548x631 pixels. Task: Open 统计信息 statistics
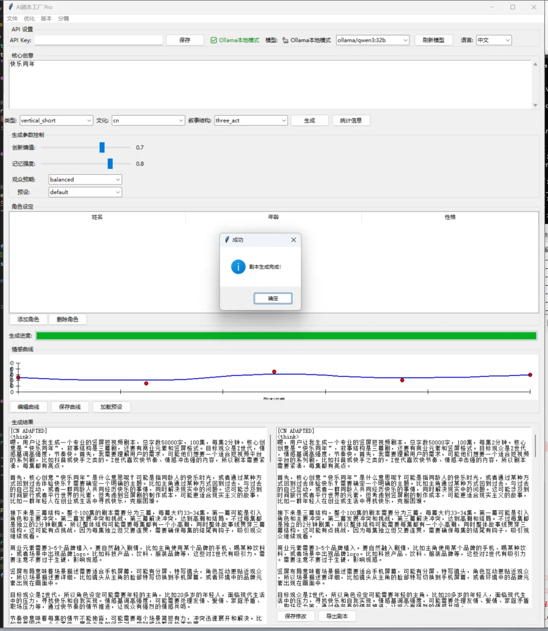tap(351, 120)
